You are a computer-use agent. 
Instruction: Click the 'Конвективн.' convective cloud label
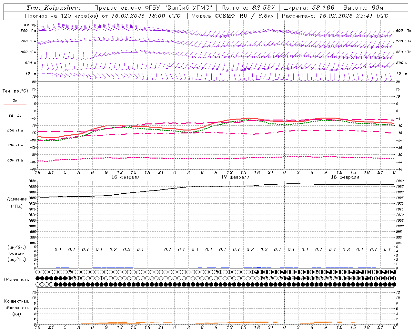click(x=17, y=301)
